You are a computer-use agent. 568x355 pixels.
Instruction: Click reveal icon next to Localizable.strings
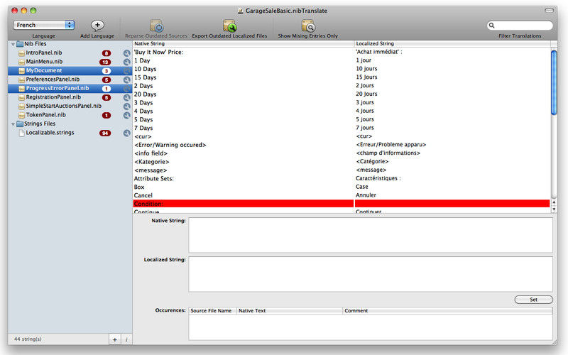(127, 133)
